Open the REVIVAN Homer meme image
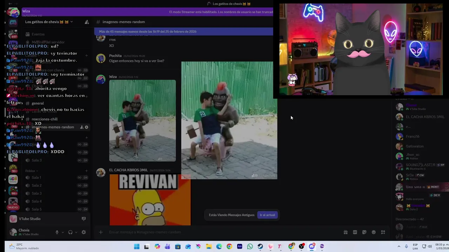The image size is (449, 252). (150, 200)
